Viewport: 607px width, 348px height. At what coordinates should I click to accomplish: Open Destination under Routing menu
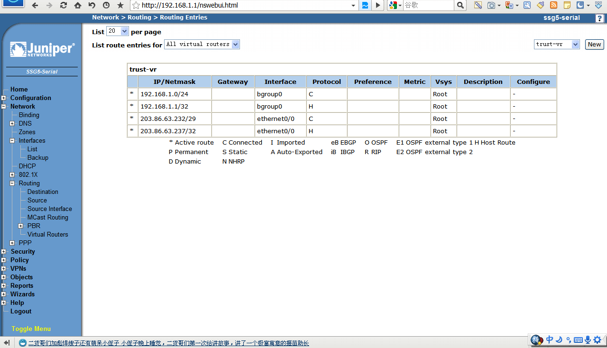tap(43, 192)
